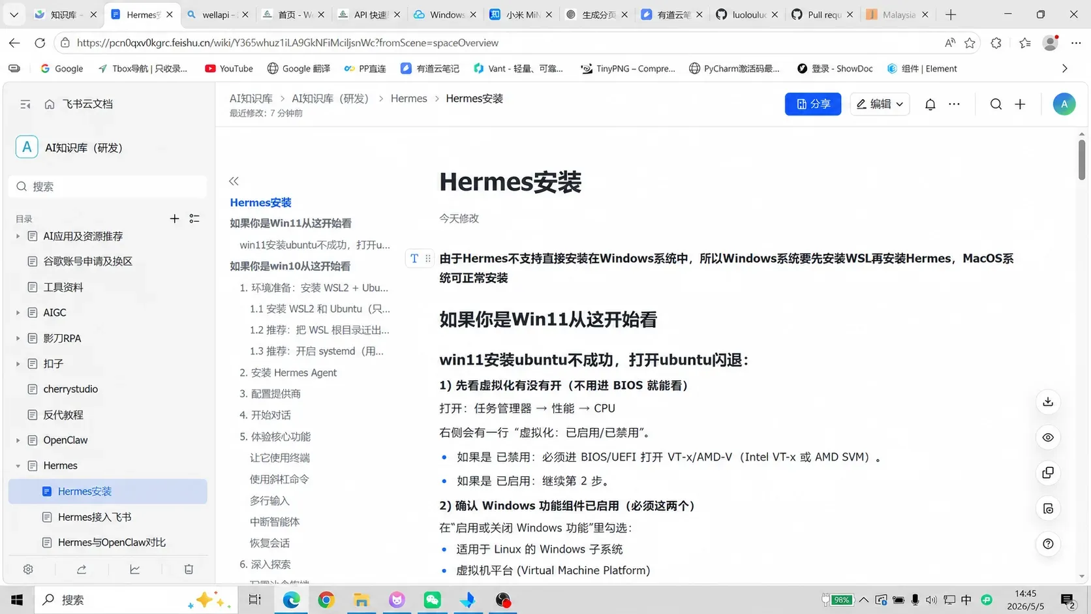This screenshot has height=614, width=1091.
Task: Switch to the Malaysia browser tab
Action: coord(897,14)
